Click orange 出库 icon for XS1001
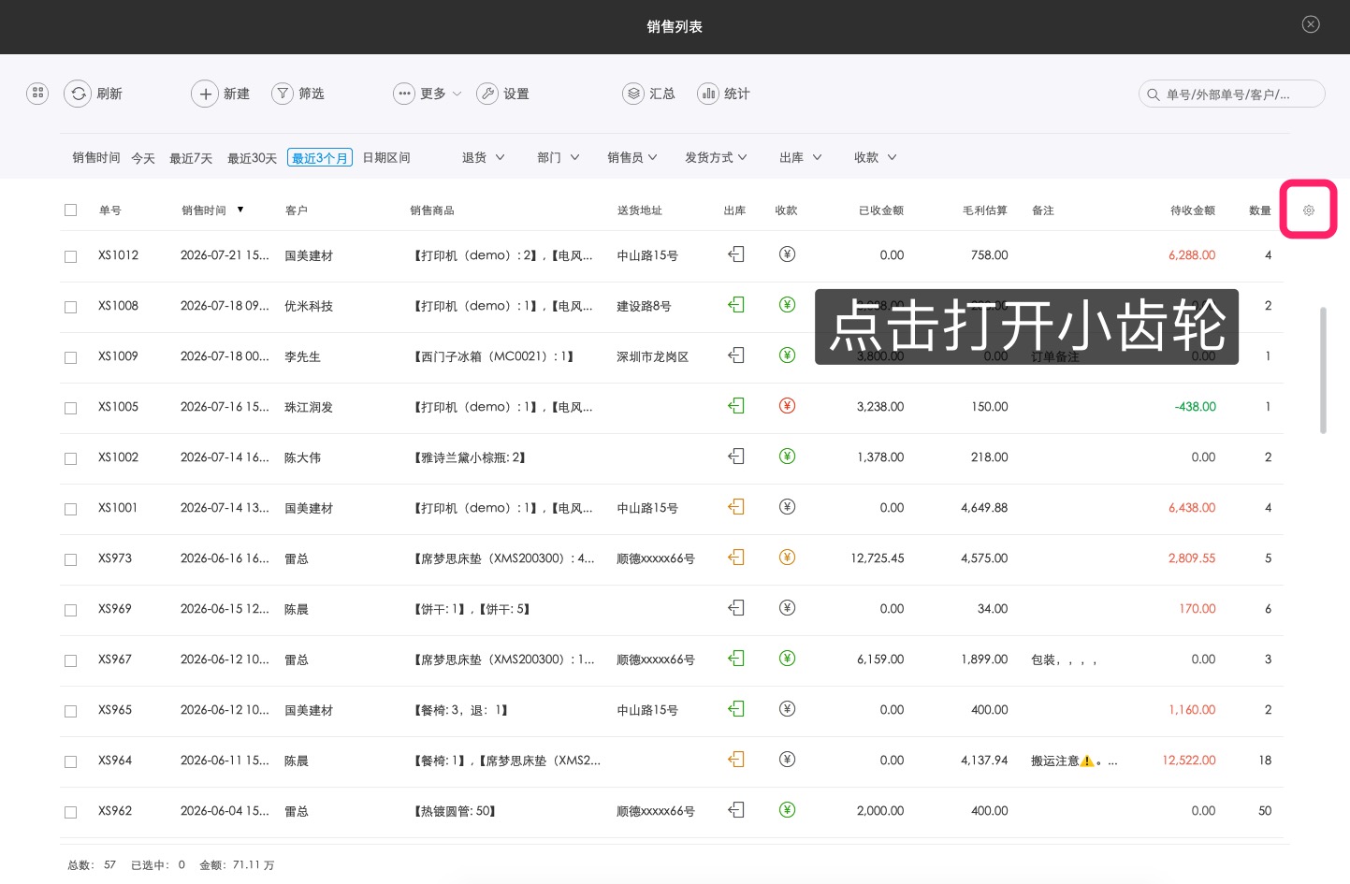The image size is (1350, 884). pos(736,507)
